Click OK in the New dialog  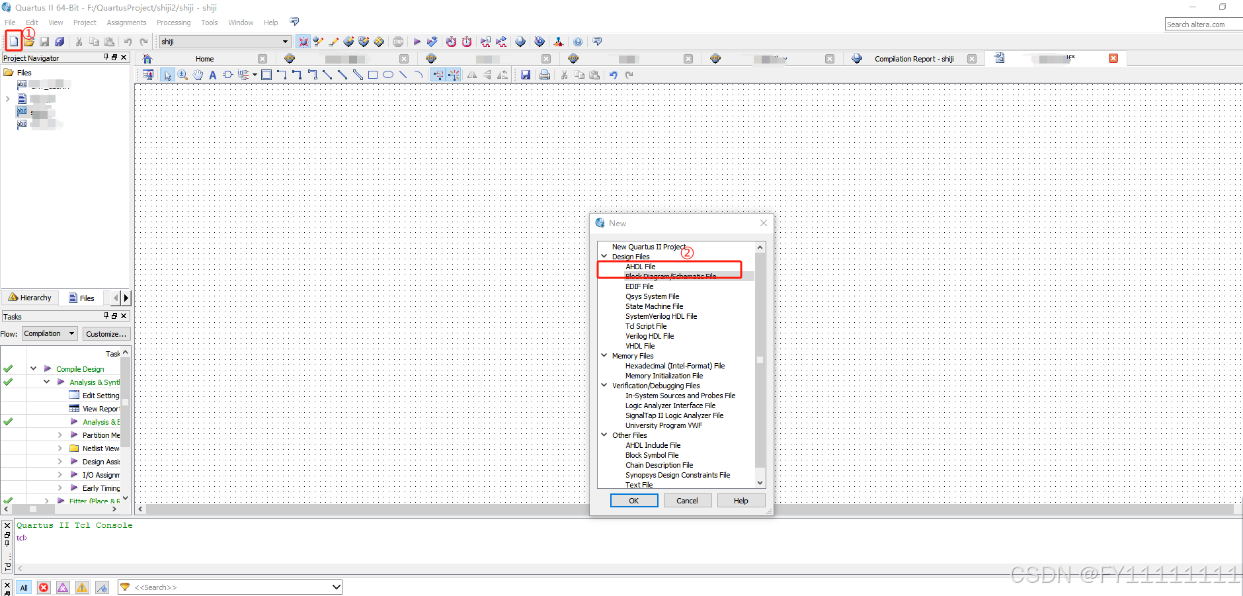click(633, 501)
